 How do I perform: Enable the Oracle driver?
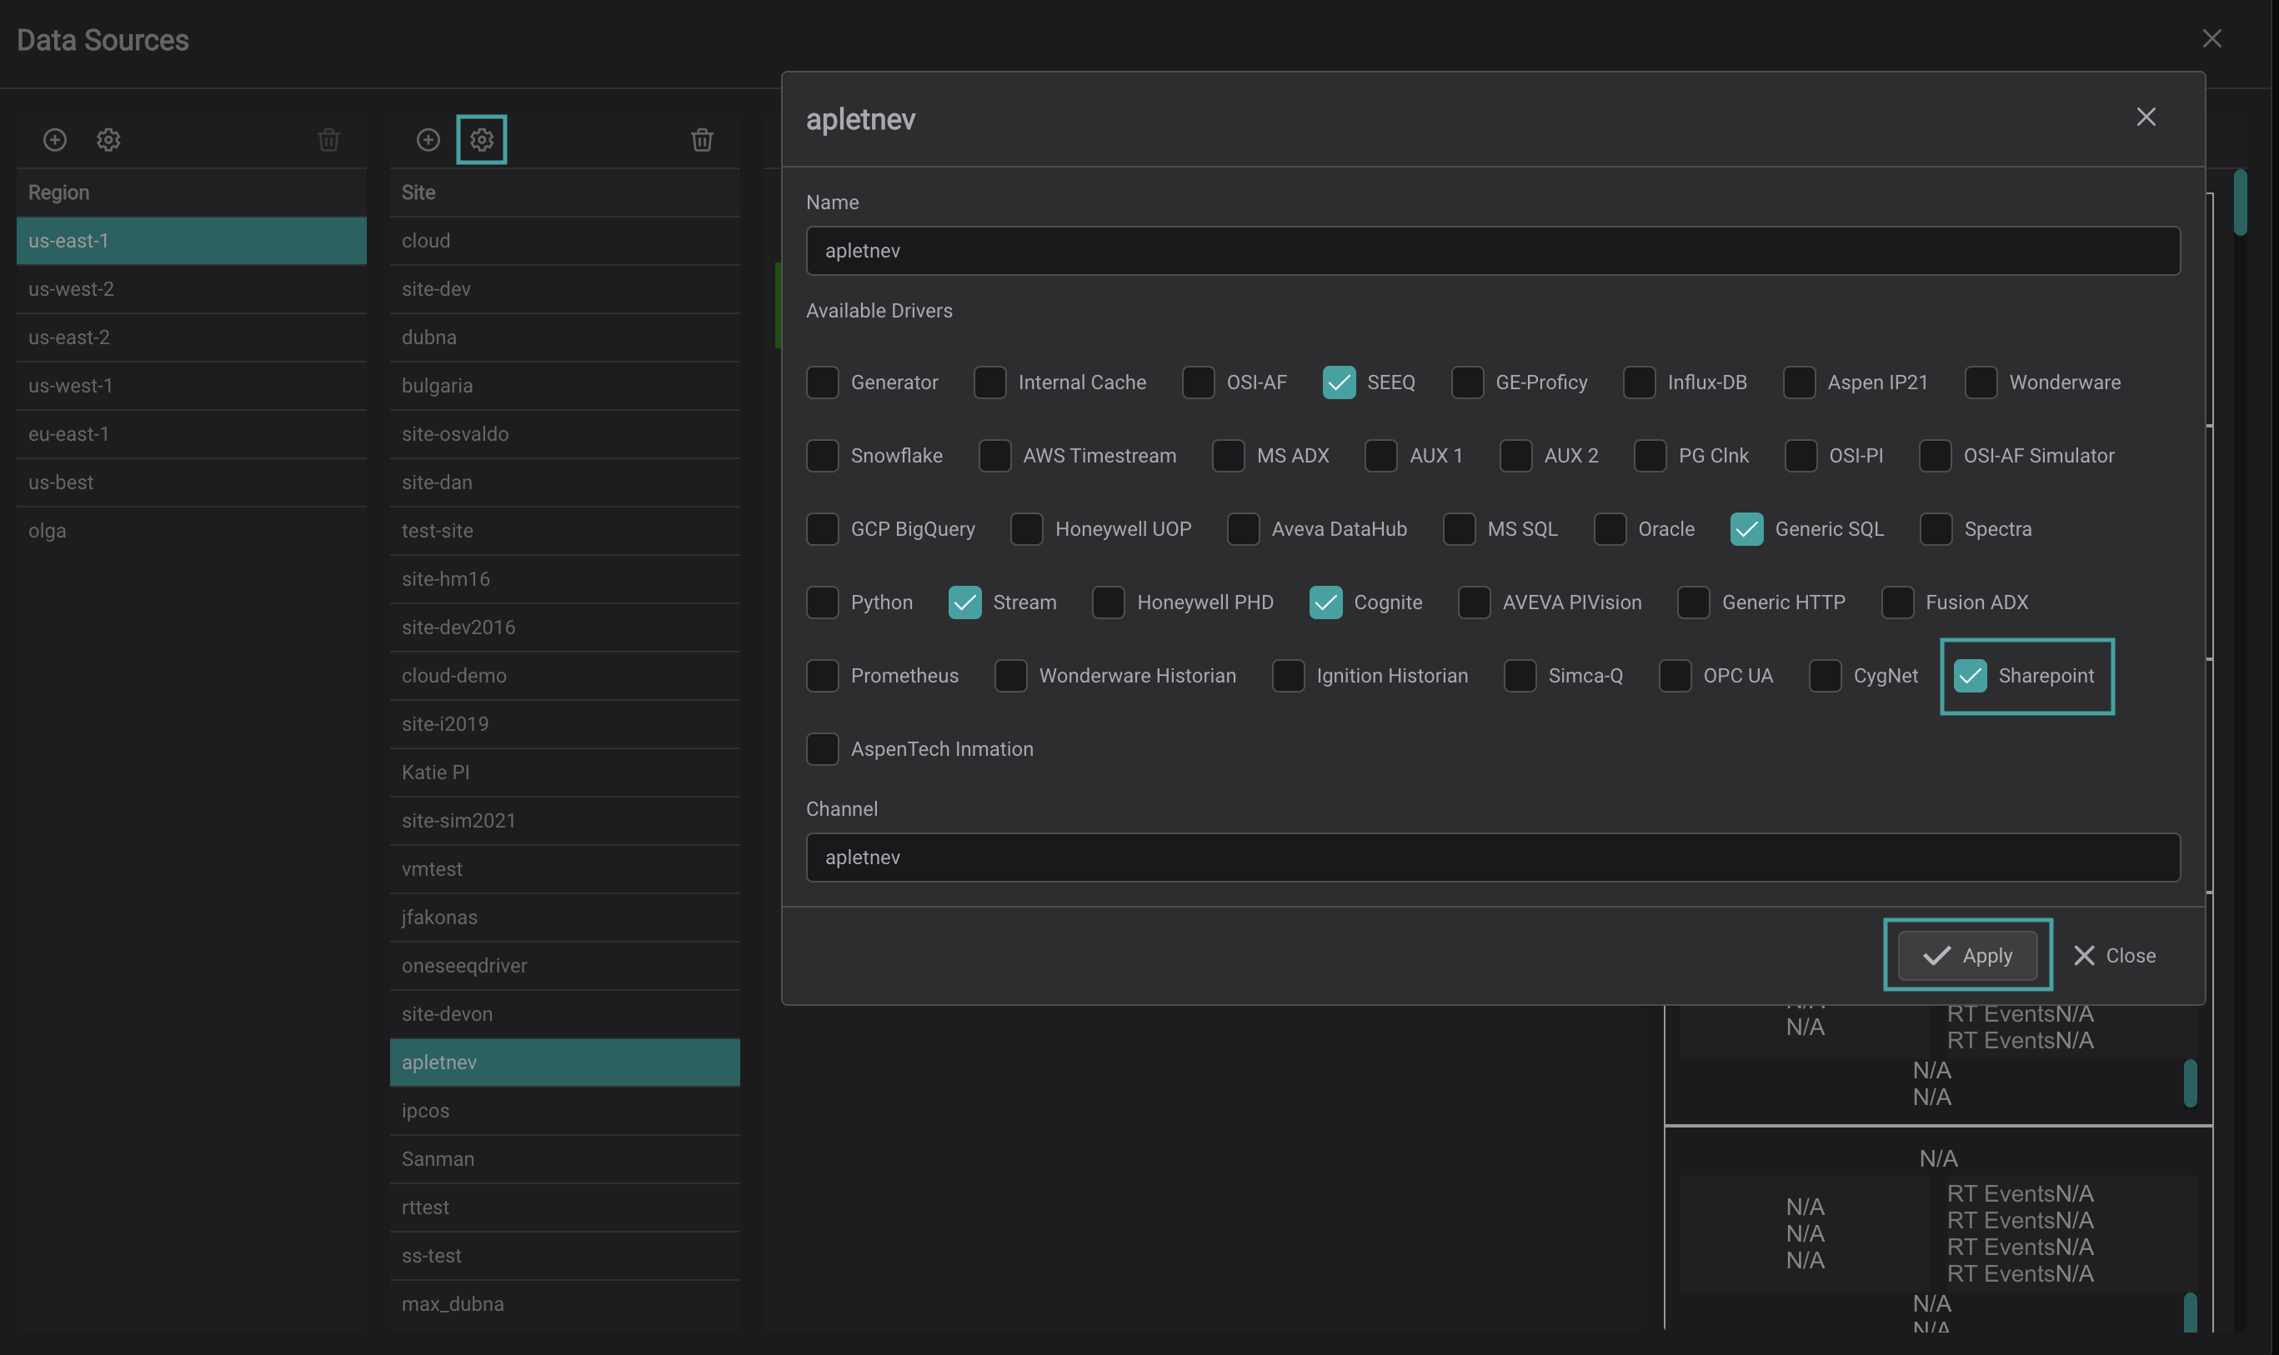pyautogui.click(x=1610, y=529)
